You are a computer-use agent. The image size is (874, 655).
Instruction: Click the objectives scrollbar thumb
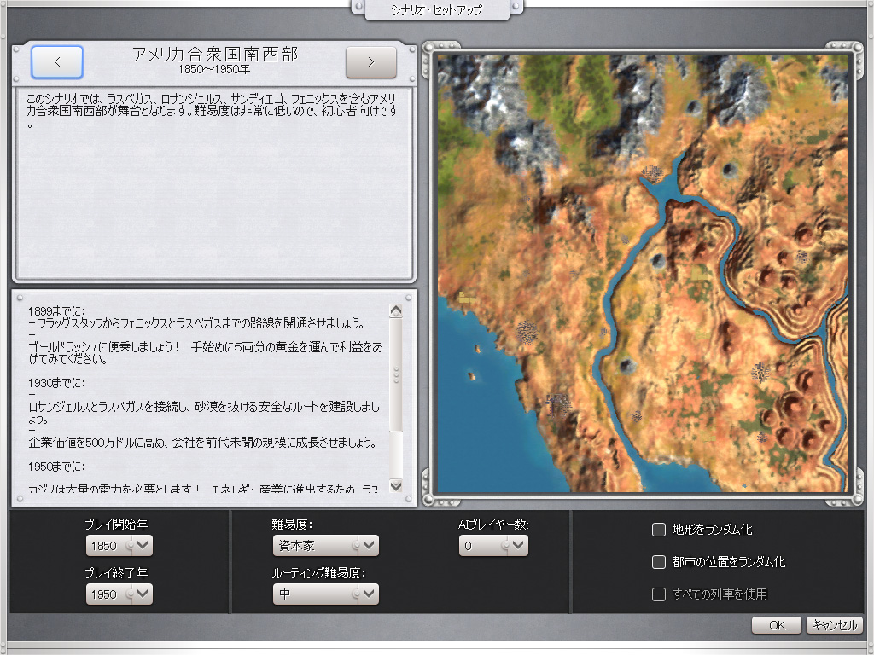[396, 374]
